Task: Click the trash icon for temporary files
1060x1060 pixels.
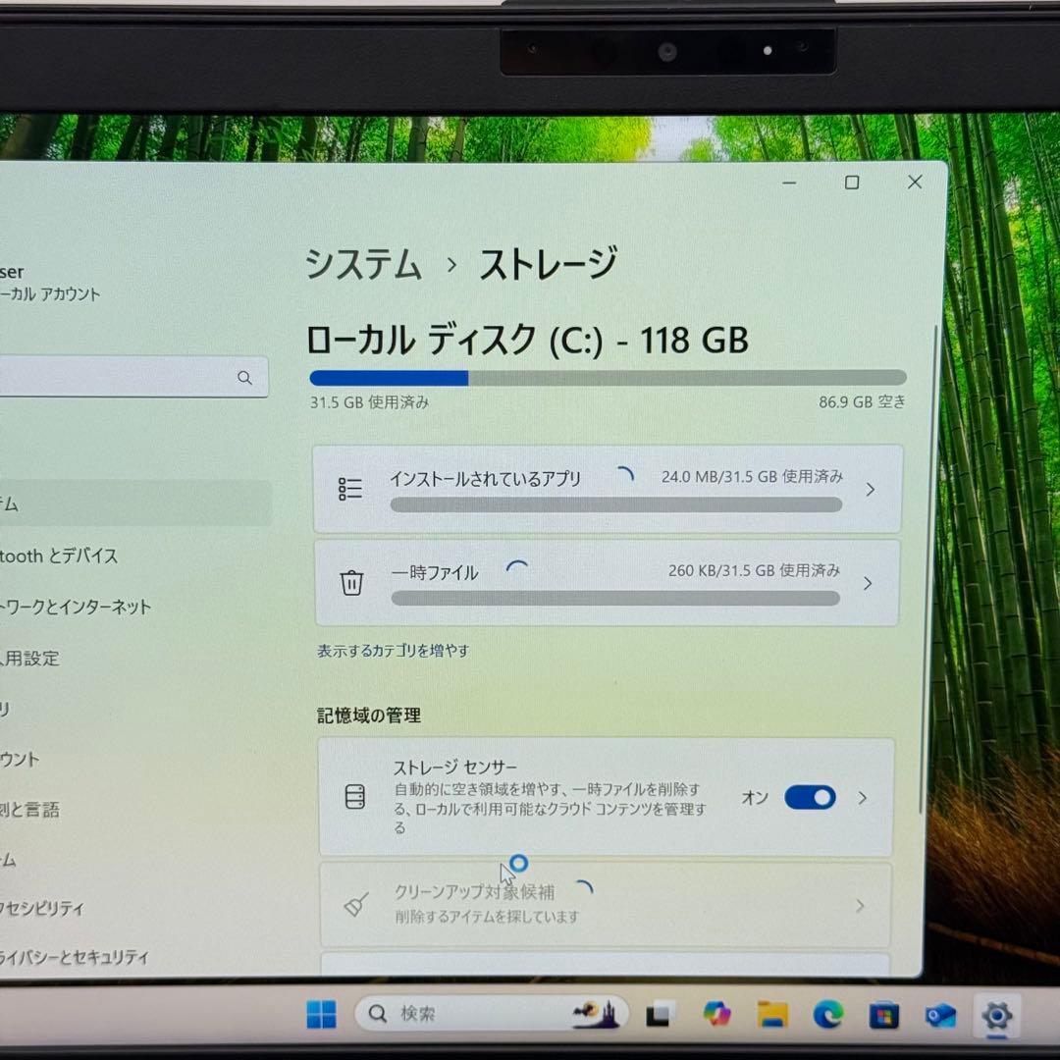Action: pos(352,582)
